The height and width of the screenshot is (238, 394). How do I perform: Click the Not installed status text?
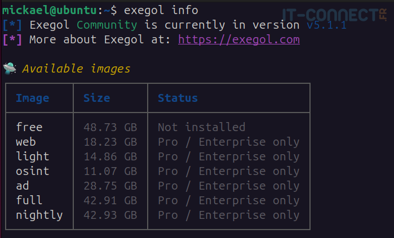[201, 127]
